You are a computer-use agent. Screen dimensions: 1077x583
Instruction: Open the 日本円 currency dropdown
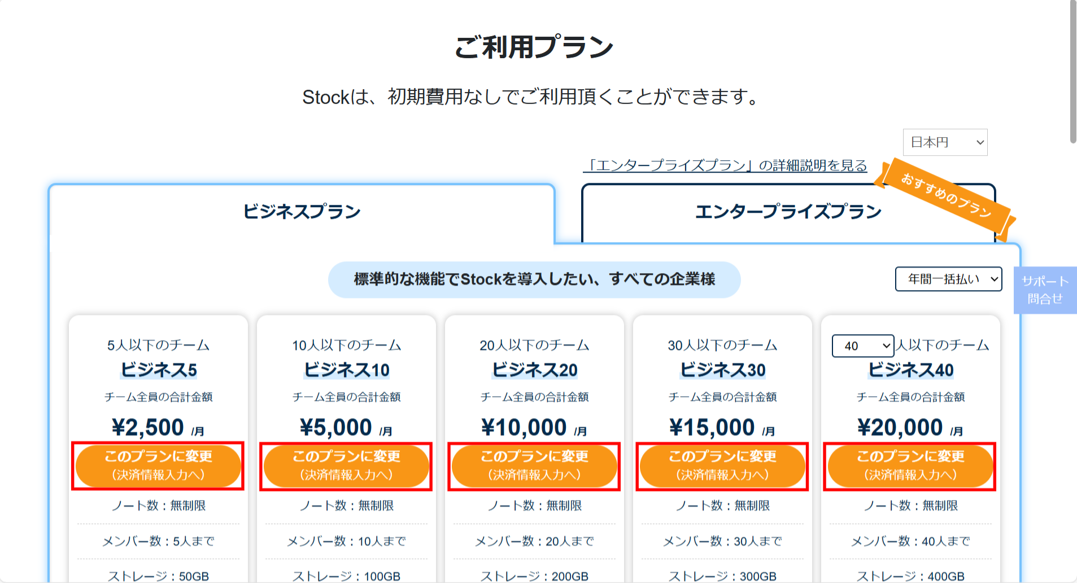point(944,142)
